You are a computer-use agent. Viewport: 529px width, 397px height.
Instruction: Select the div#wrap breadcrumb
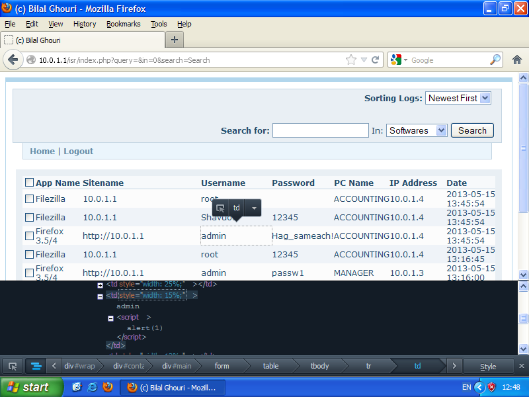click(x=79, y=366)
